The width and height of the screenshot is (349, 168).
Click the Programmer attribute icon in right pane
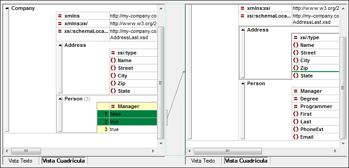(296, 106)
